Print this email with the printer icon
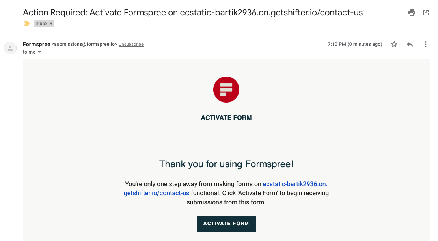Image resolution: width=438 pixels, height=241 pixels. tap(412, 13)
